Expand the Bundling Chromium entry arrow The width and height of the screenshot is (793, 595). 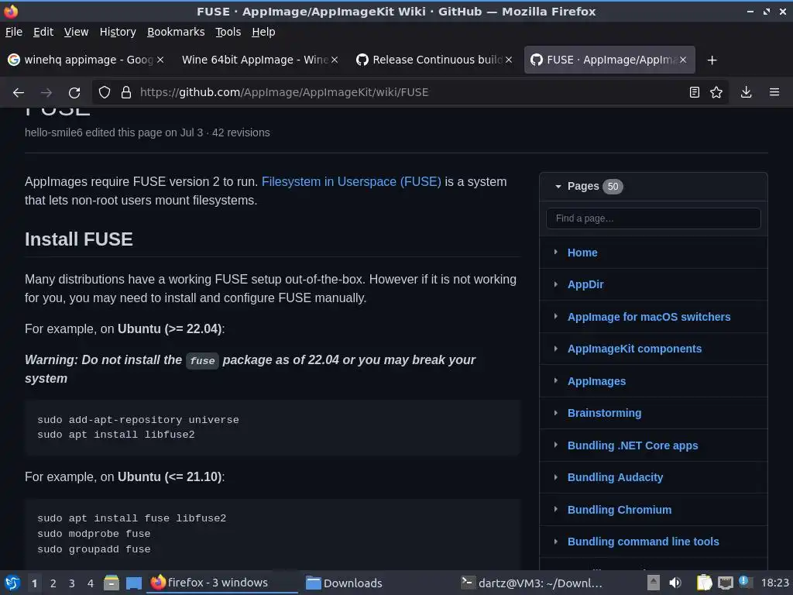pos(556,509)
